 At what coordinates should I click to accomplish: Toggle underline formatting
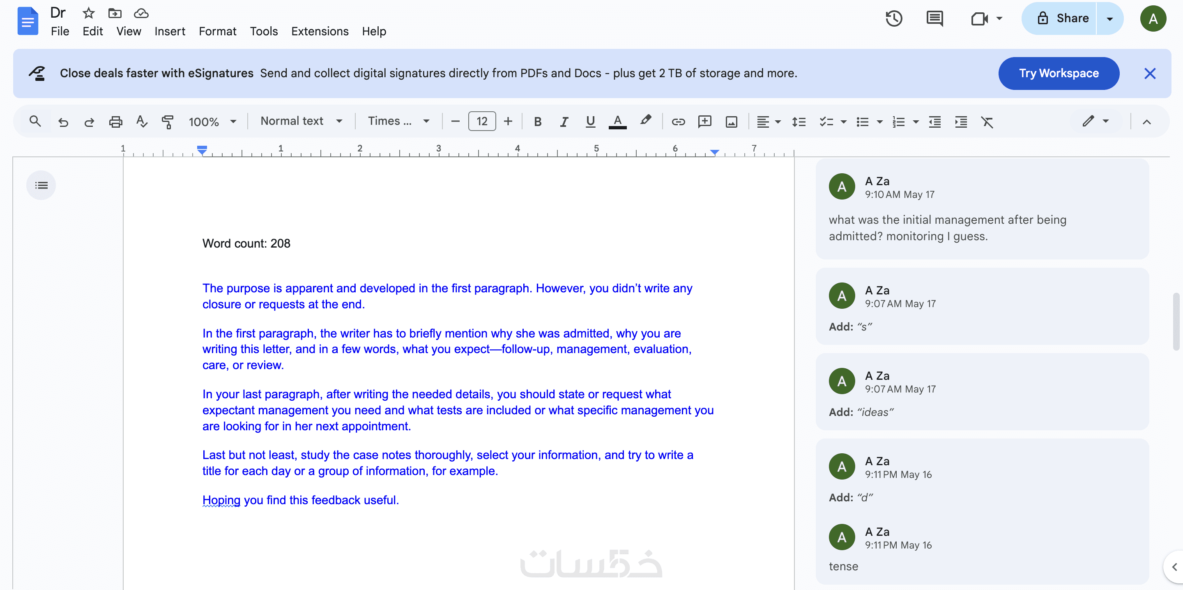coord(590,122)
